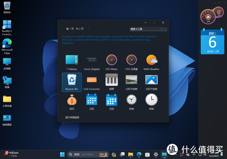Add a gadget with sidebar plus button

tap(224, 2)
